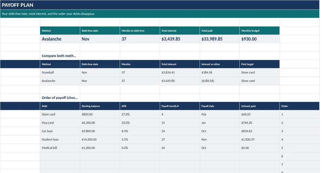Click the Visa card payoff month 15
325x173 pixels.
tap(180, 123)
